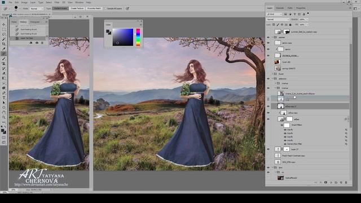Select the Clone Stamp tool
The height and width of the screenshot is (203, 361).
[4, 64]
